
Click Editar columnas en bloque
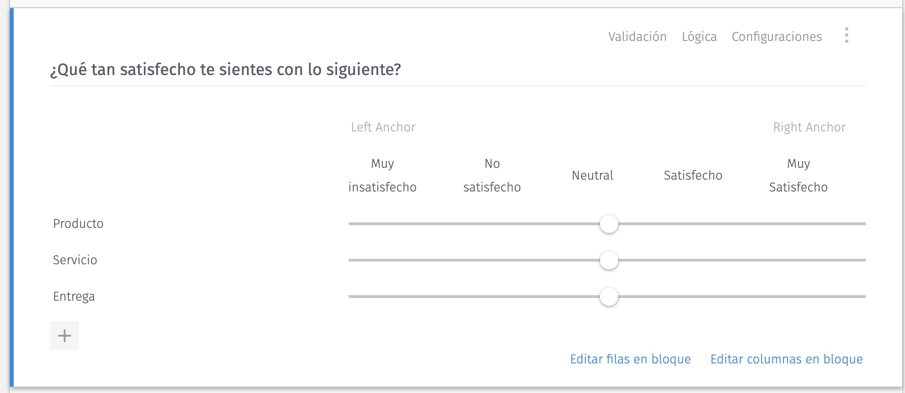coord(786,359)
